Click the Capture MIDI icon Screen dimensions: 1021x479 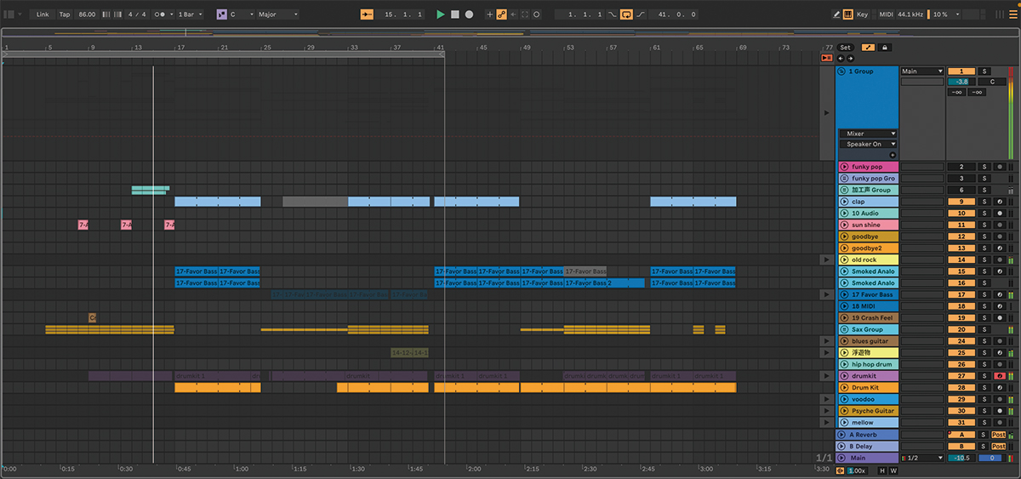coord(524,14)
